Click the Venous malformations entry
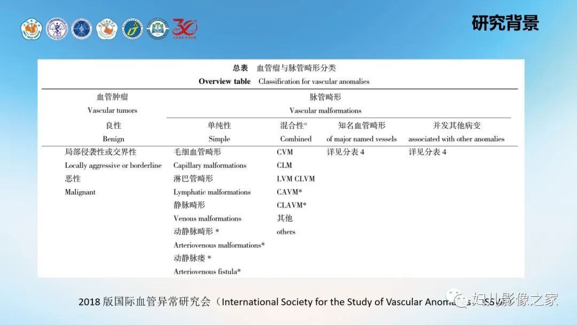577x325 pixels. pyautogui.click(x=207, y=218)
